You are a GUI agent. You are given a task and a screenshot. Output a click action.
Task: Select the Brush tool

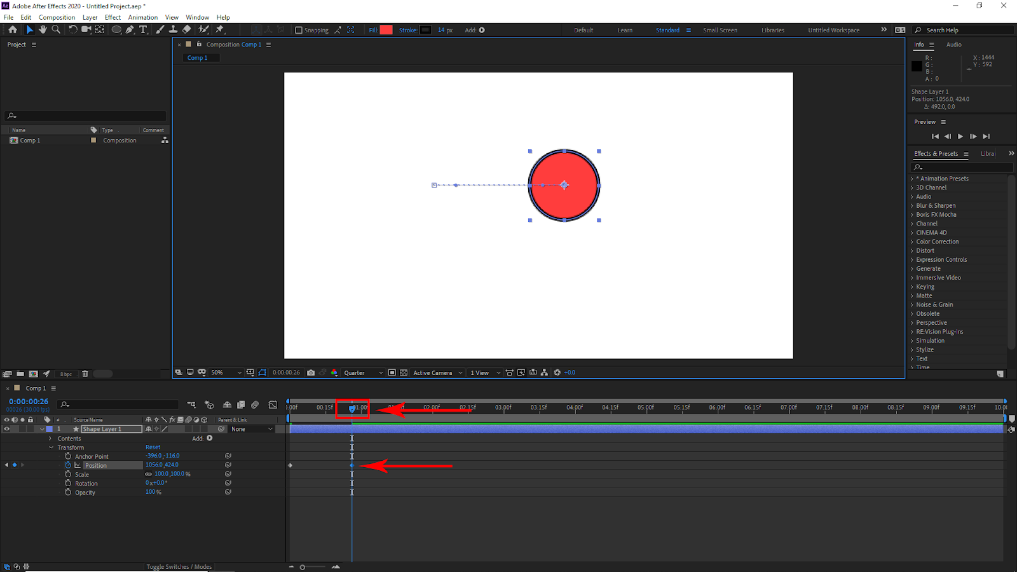click(x=160, y=29)
